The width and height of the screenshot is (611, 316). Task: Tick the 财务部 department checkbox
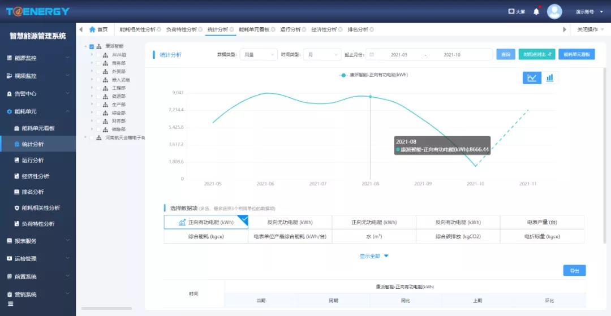coord(98,121)
